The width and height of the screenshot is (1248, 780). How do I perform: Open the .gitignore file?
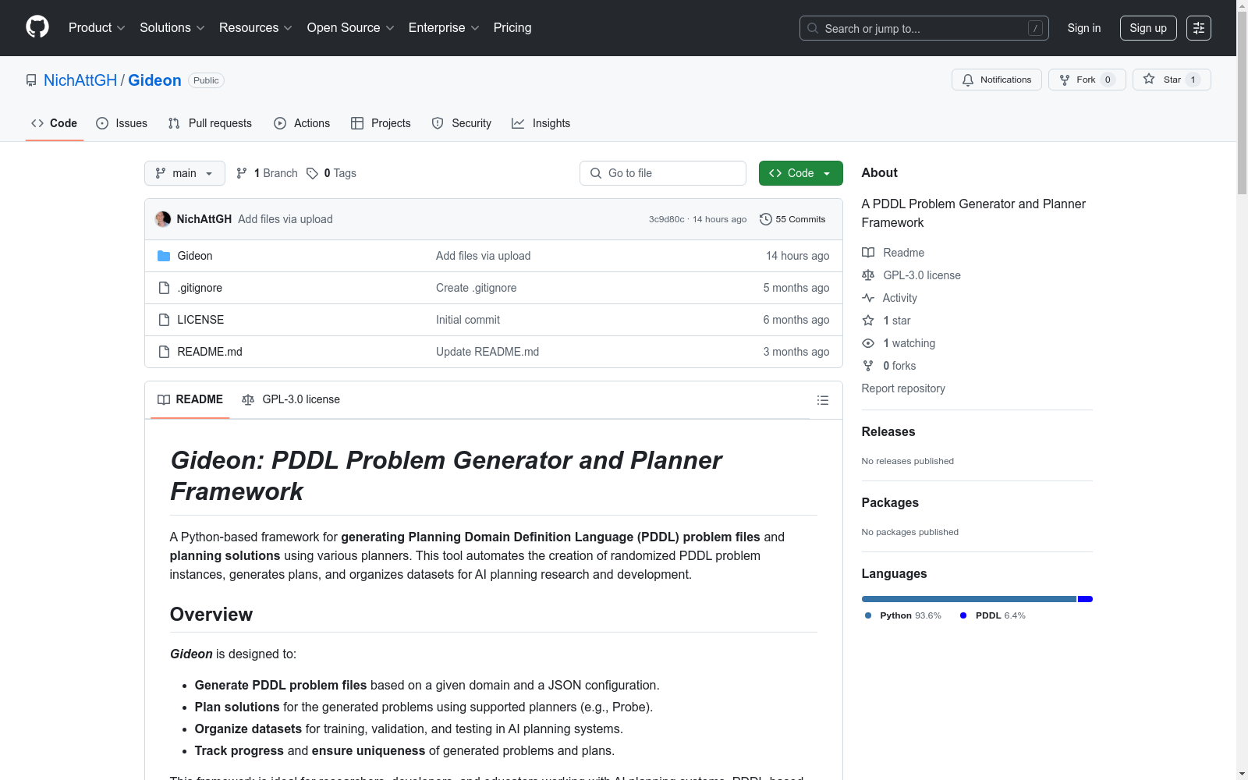point(200,288)
